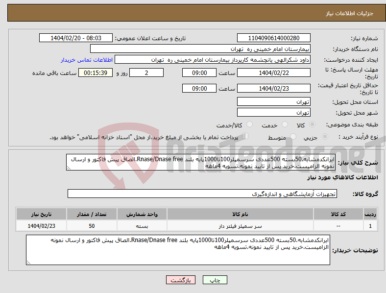This screenshot has width=386, height=293.
Task: Click the بازگشت back button
Action: pos(181,280)
